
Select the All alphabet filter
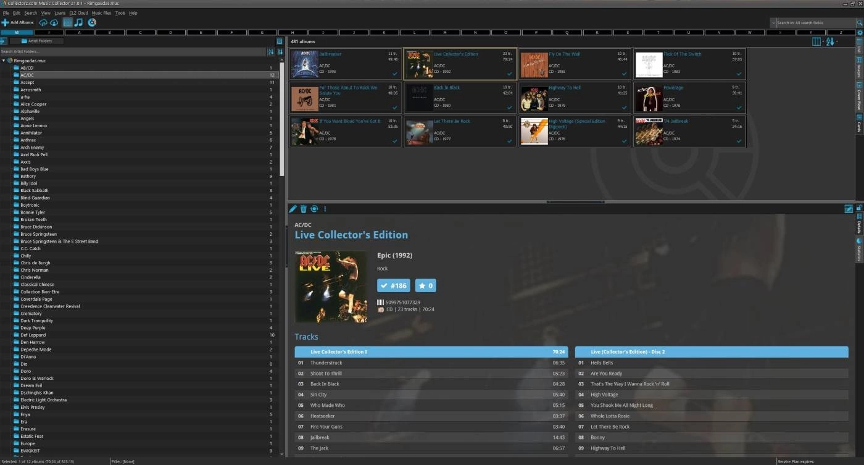click(17, 32)
